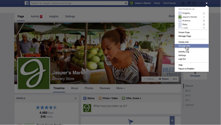Click the Photo / Video icon
The width and height of the screenshot is (221, 125).
tap(100, 98)
